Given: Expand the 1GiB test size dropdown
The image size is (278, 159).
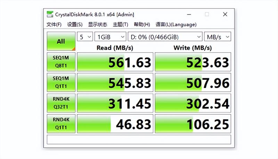Looking at the screenshot, I should pos(110,37).
